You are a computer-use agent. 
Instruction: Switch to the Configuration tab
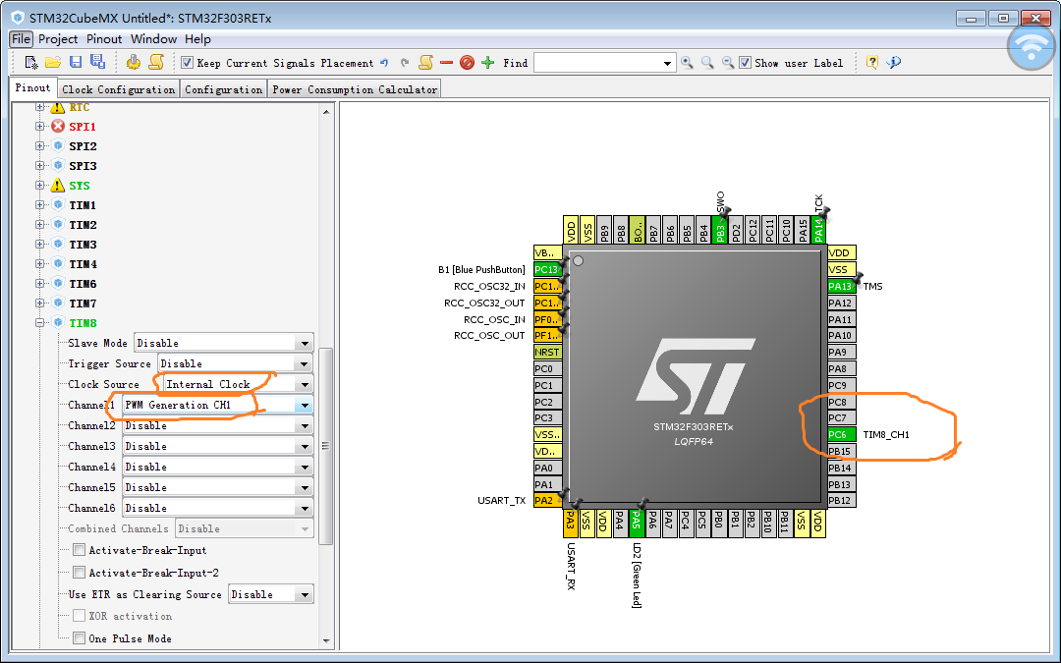pos(223,89)
